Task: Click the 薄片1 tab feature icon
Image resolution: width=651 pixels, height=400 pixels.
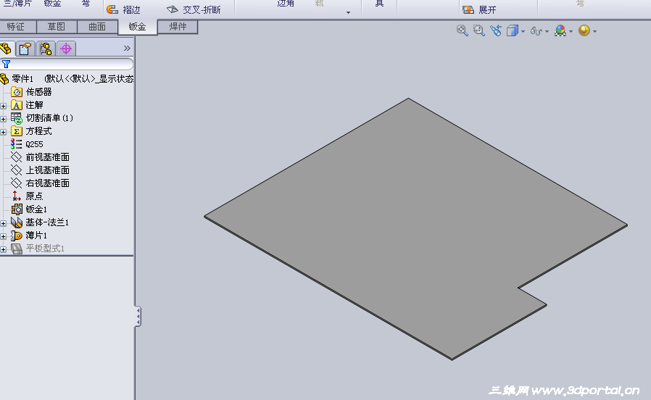Action: (17, 236)
